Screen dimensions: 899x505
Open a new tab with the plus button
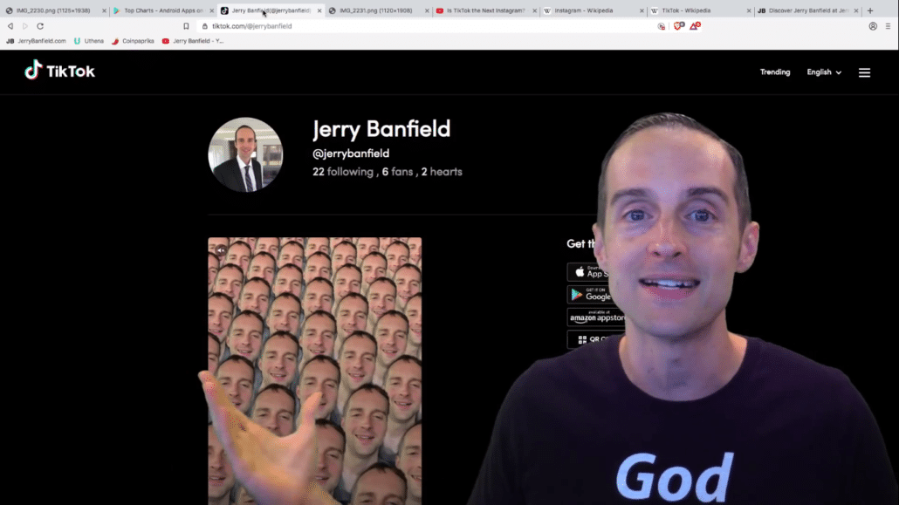point(869,10)
